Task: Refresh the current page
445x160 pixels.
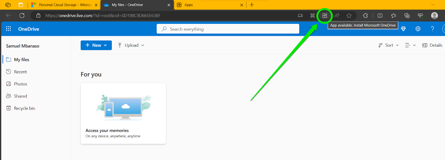Action: click(x=22, y=16)
